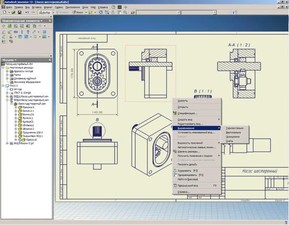Pick Вертикально from the alignment submenu

pos(234,132)
